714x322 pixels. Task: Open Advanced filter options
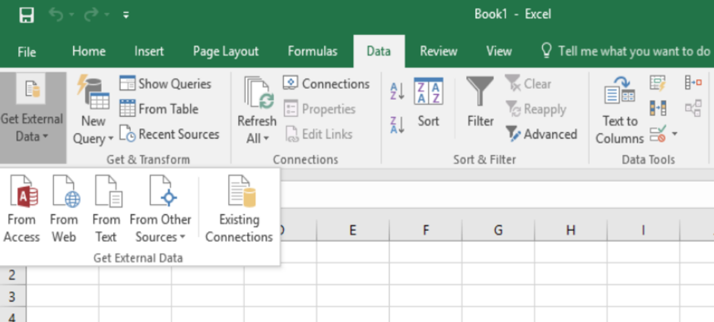[x=541, y=134]
